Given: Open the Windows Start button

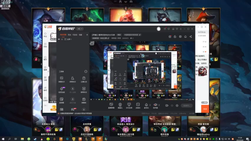Looking at the screenshot, I should [3, 139].
